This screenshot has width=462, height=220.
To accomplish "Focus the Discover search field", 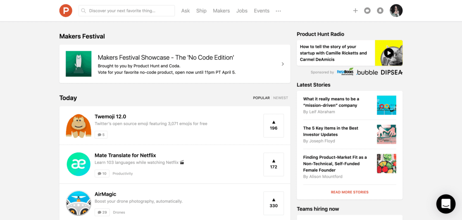I will coord(127,11).
